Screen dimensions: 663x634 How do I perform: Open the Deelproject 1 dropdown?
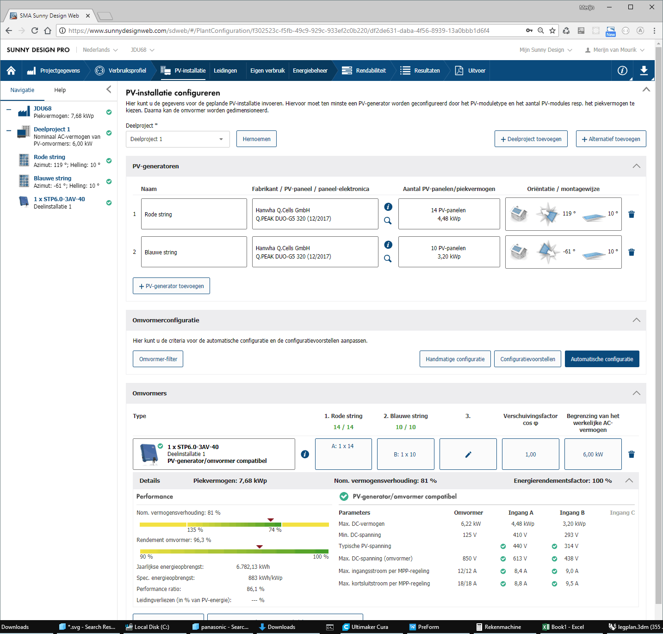[178, 139]
